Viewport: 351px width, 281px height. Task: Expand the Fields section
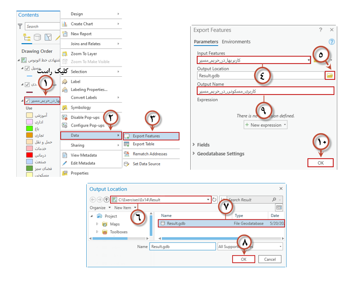click(194, 145)
